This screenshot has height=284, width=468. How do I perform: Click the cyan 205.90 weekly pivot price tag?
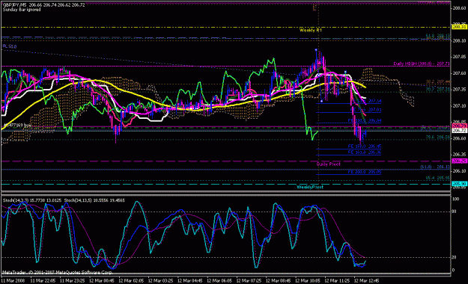coord(459,184)
